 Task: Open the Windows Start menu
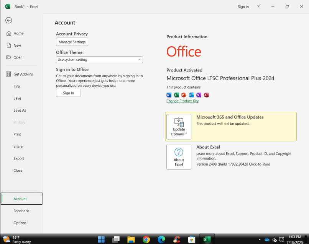[x=101, y=239]
